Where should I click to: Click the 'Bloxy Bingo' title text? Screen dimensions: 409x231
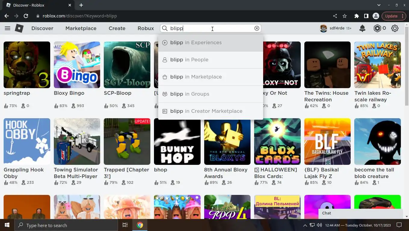point(69,93)
